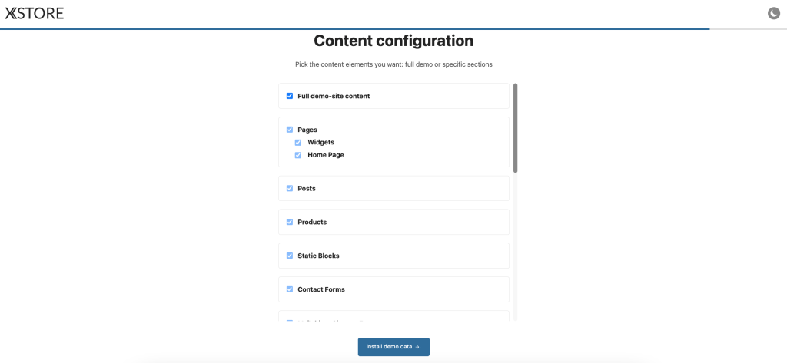The image size is (787, 363).
Task: Toggle the Static Blocks checkbox
Action: tap(290, 256)
